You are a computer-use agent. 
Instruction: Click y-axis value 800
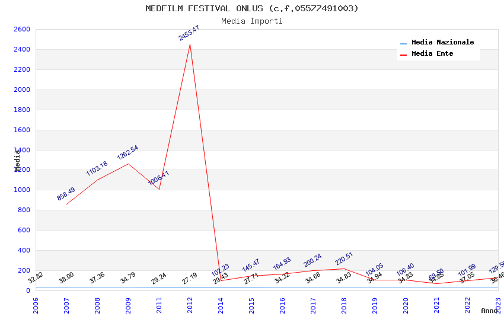pyautogui.click(x=24, y=210)
